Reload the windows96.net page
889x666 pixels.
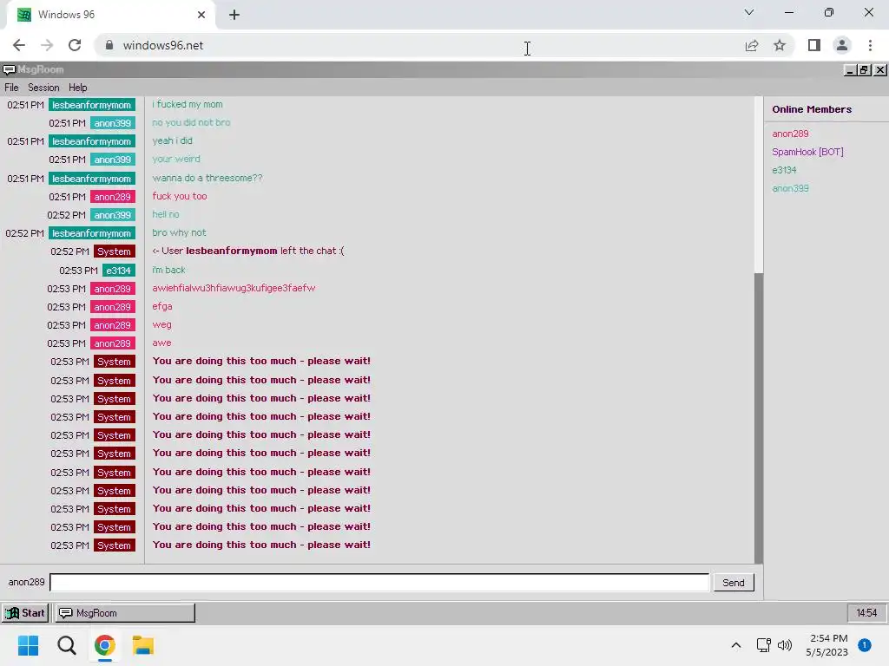75,45
